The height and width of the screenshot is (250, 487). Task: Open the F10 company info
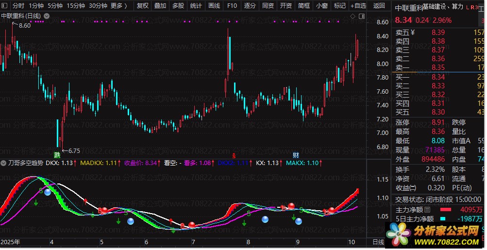click(232, 6)
